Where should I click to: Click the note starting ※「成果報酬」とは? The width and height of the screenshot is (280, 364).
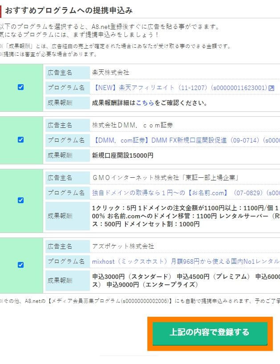coord(116,46)
